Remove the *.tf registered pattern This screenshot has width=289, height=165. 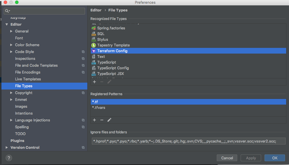pos(102,120)
